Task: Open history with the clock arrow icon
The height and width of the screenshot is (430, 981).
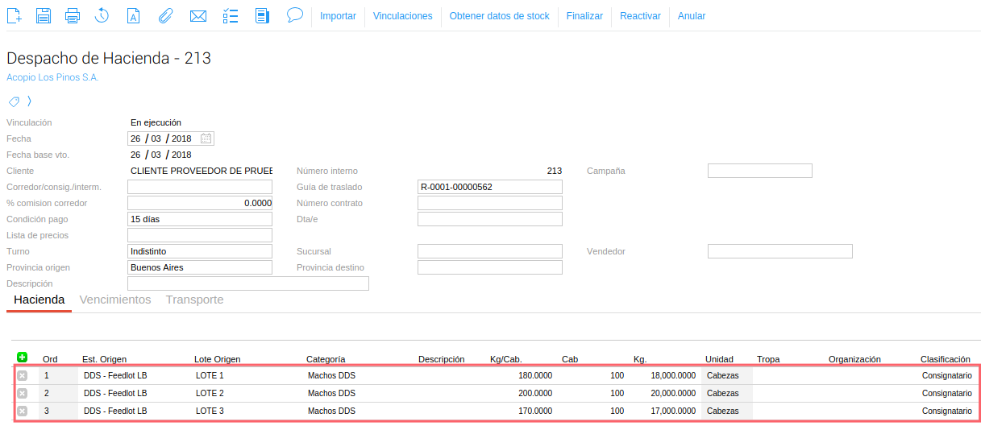Action: [102, 15]
